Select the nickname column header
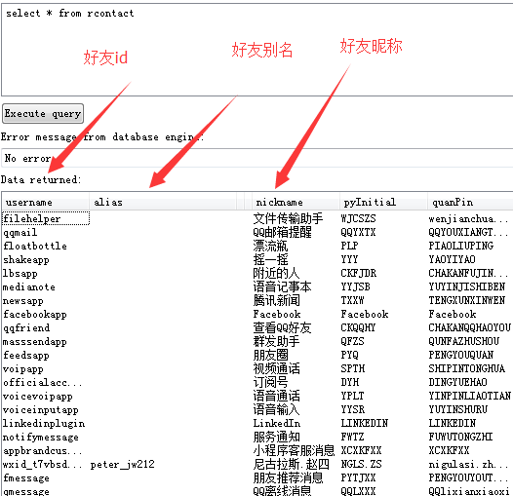 click(296, 202)
